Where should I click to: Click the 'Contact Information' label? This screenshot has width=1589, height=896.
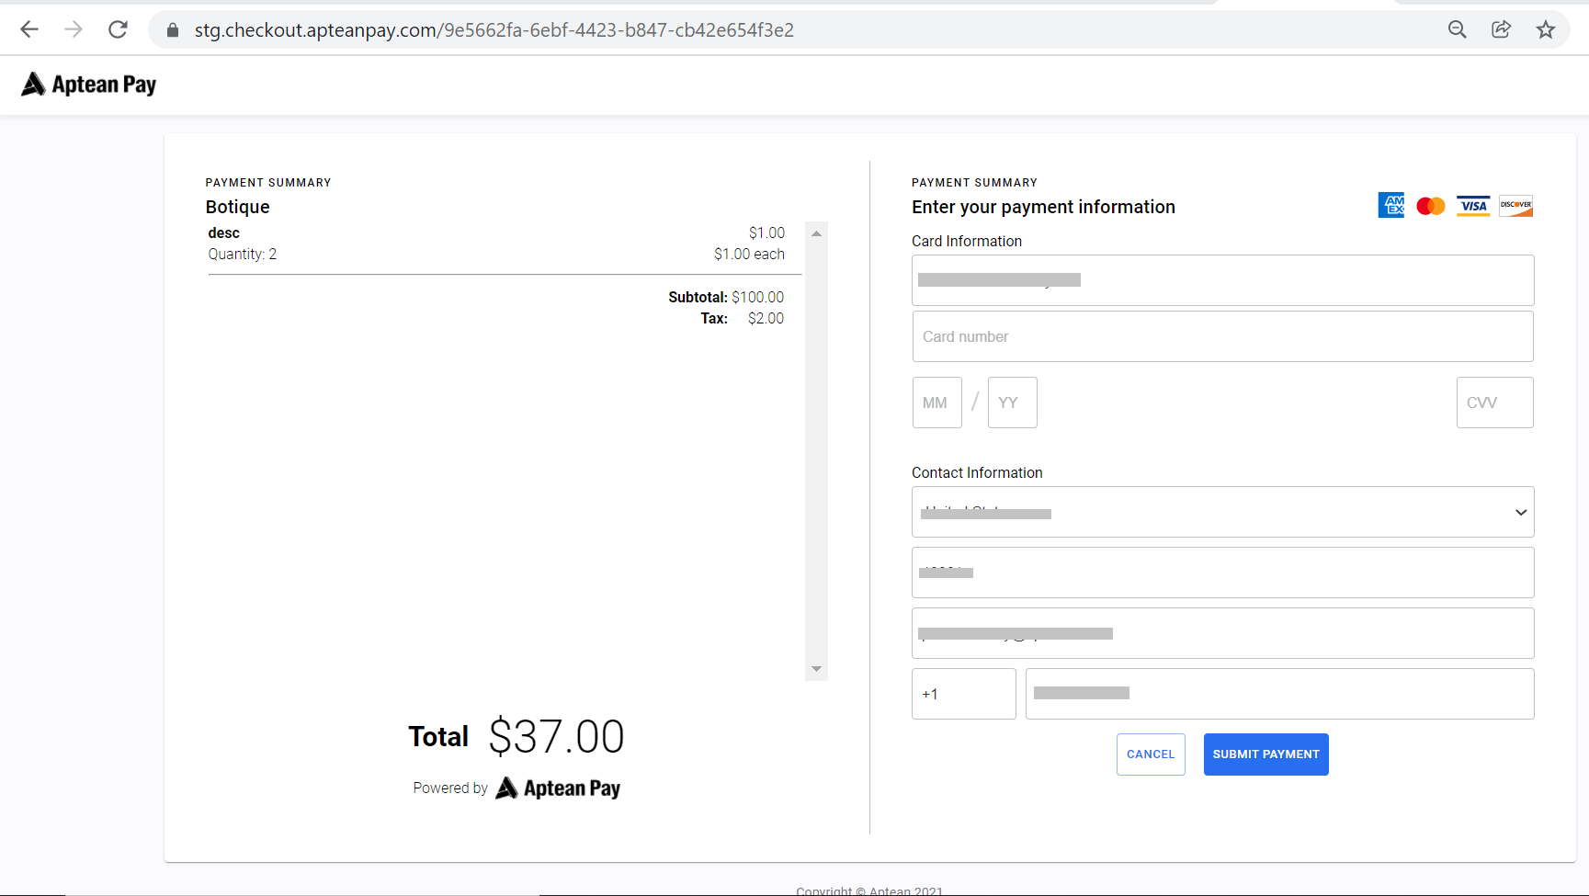[x=977, y=472]
